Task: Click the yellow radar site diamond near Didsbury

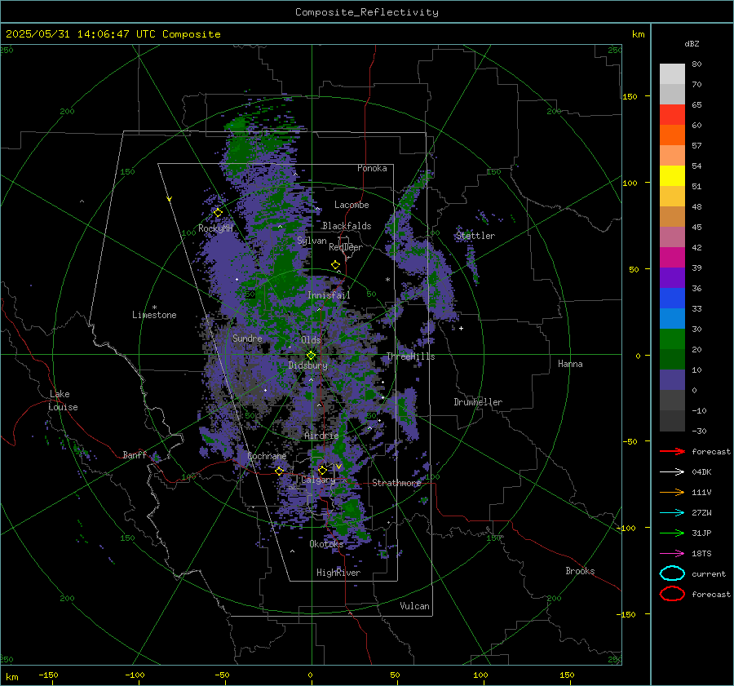Action: coord(311,356)
